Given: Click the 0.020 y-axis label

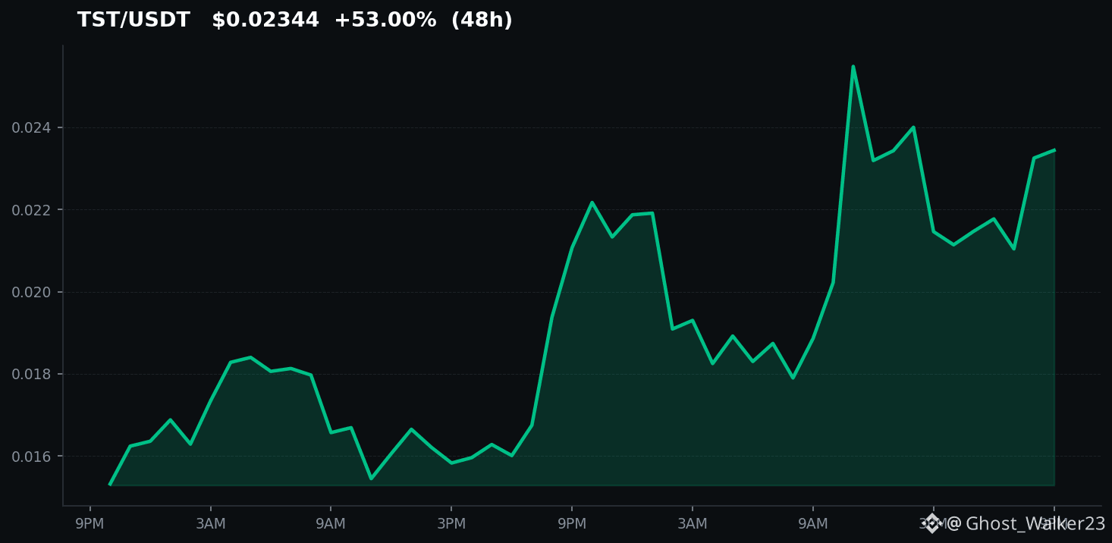Looking at the screenshot, I should [31, 292].
